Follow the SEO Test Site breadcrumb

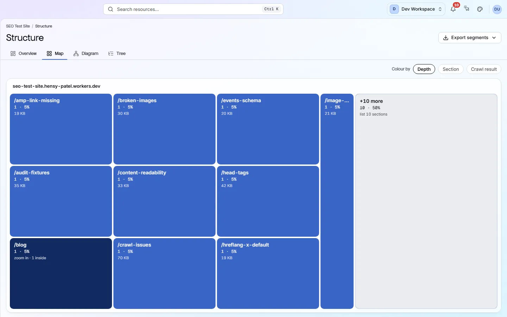point(18,26)
